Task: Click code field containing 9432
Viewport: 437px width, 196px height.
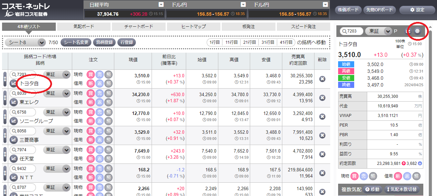Action: [23, 169]
